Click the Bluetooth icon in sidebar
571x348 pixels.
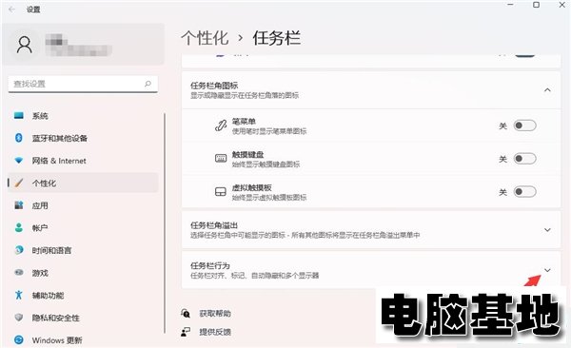19,138
